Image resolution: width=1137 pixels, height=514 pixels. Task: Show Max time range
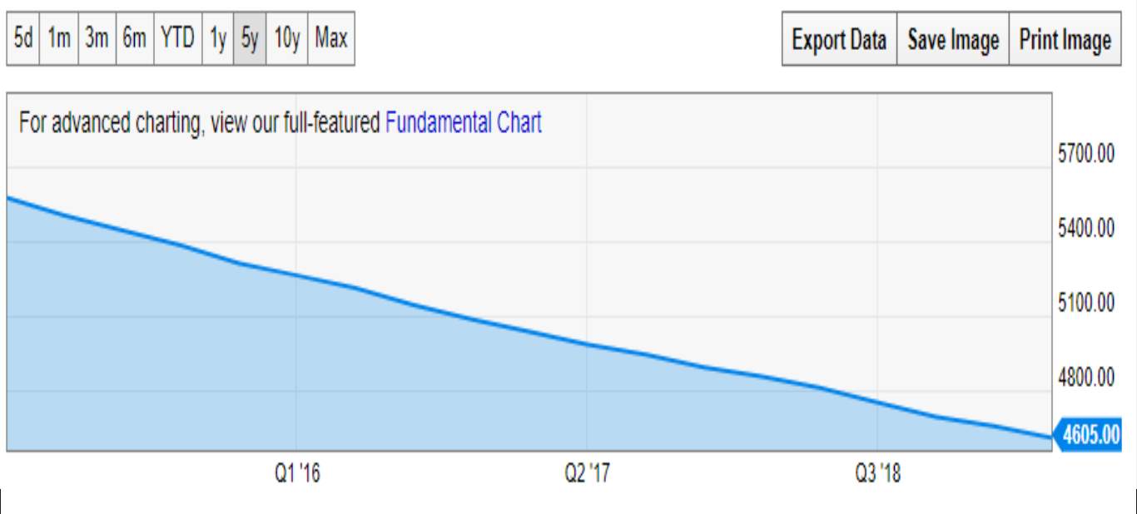point(331,38)
